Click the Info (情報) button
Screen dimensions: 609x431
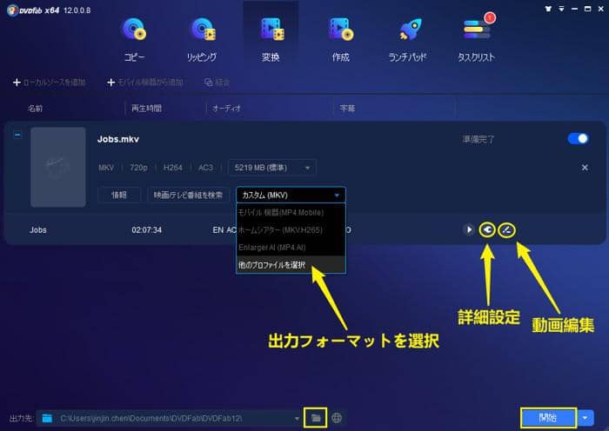point(119,195)
